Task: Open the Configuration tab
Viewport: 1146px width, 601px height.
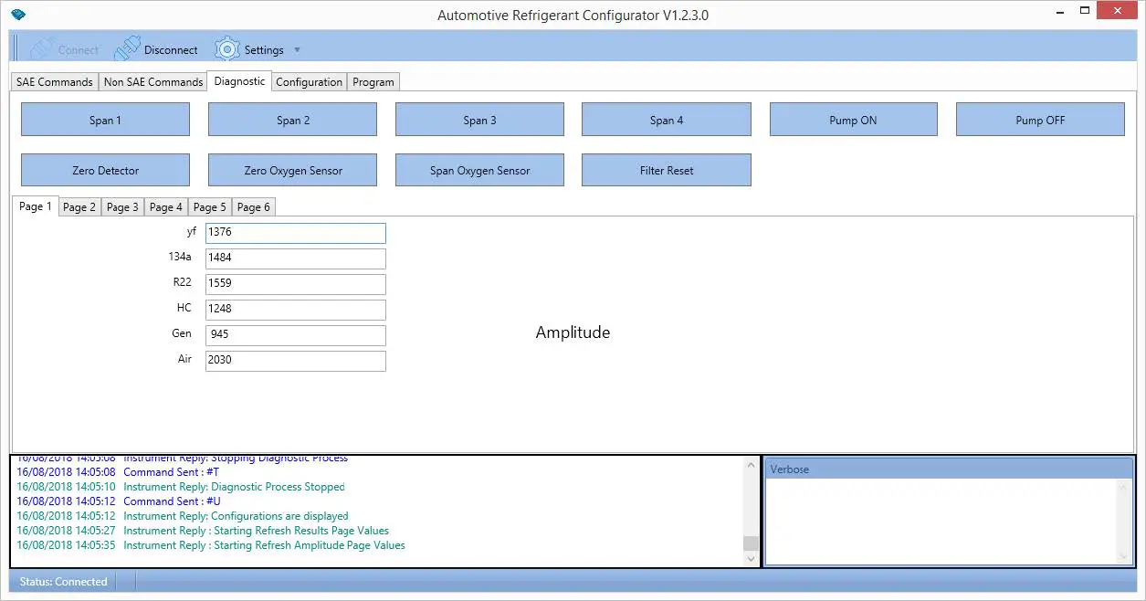Action: [x=309, y=81]
